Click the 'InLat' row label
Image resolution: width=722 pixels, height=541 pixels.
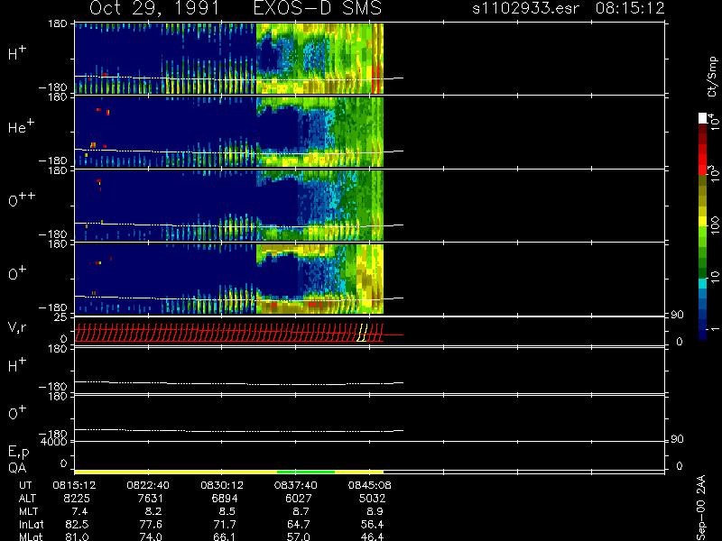[31, 525]
